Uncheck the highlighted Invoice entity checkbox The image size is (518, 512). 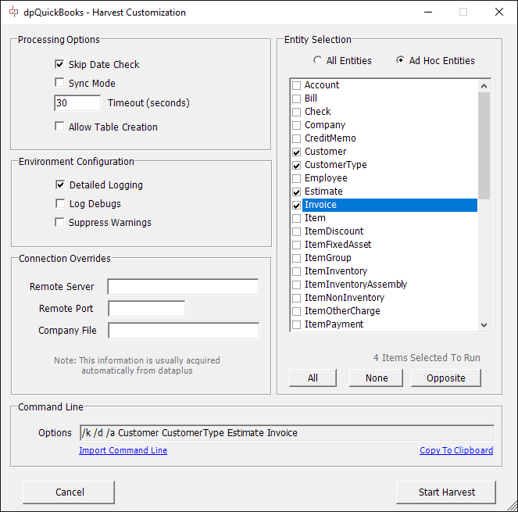click(297, 205)
